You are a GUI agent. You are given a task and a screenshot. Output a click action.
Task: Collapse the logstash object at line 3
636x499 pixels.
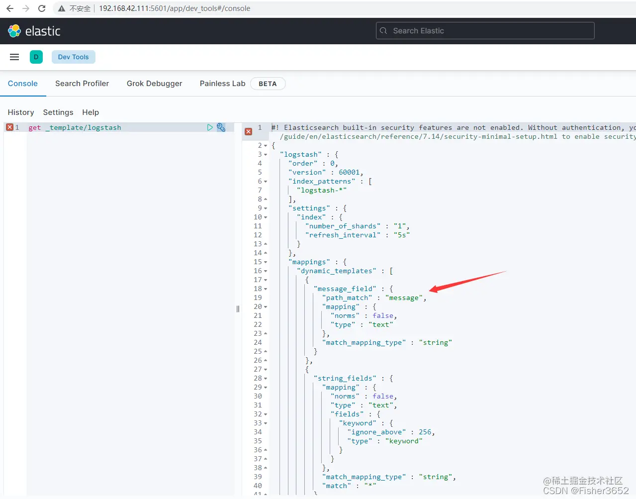click(266, 155)
